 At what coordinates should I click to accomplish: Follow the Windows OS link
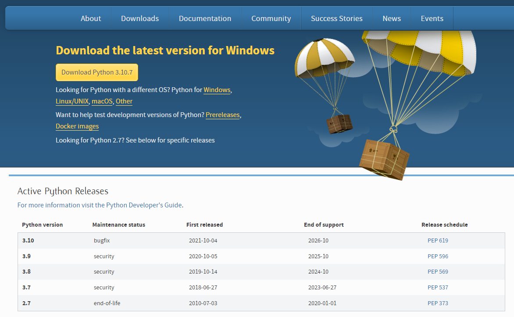(x=217, y=90)
